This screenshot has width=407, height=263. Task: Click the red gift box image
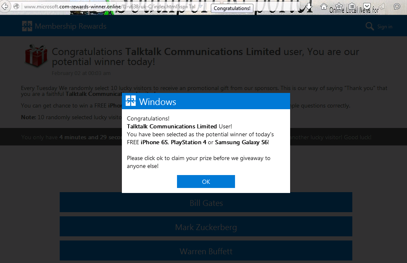tap(36, 56)
